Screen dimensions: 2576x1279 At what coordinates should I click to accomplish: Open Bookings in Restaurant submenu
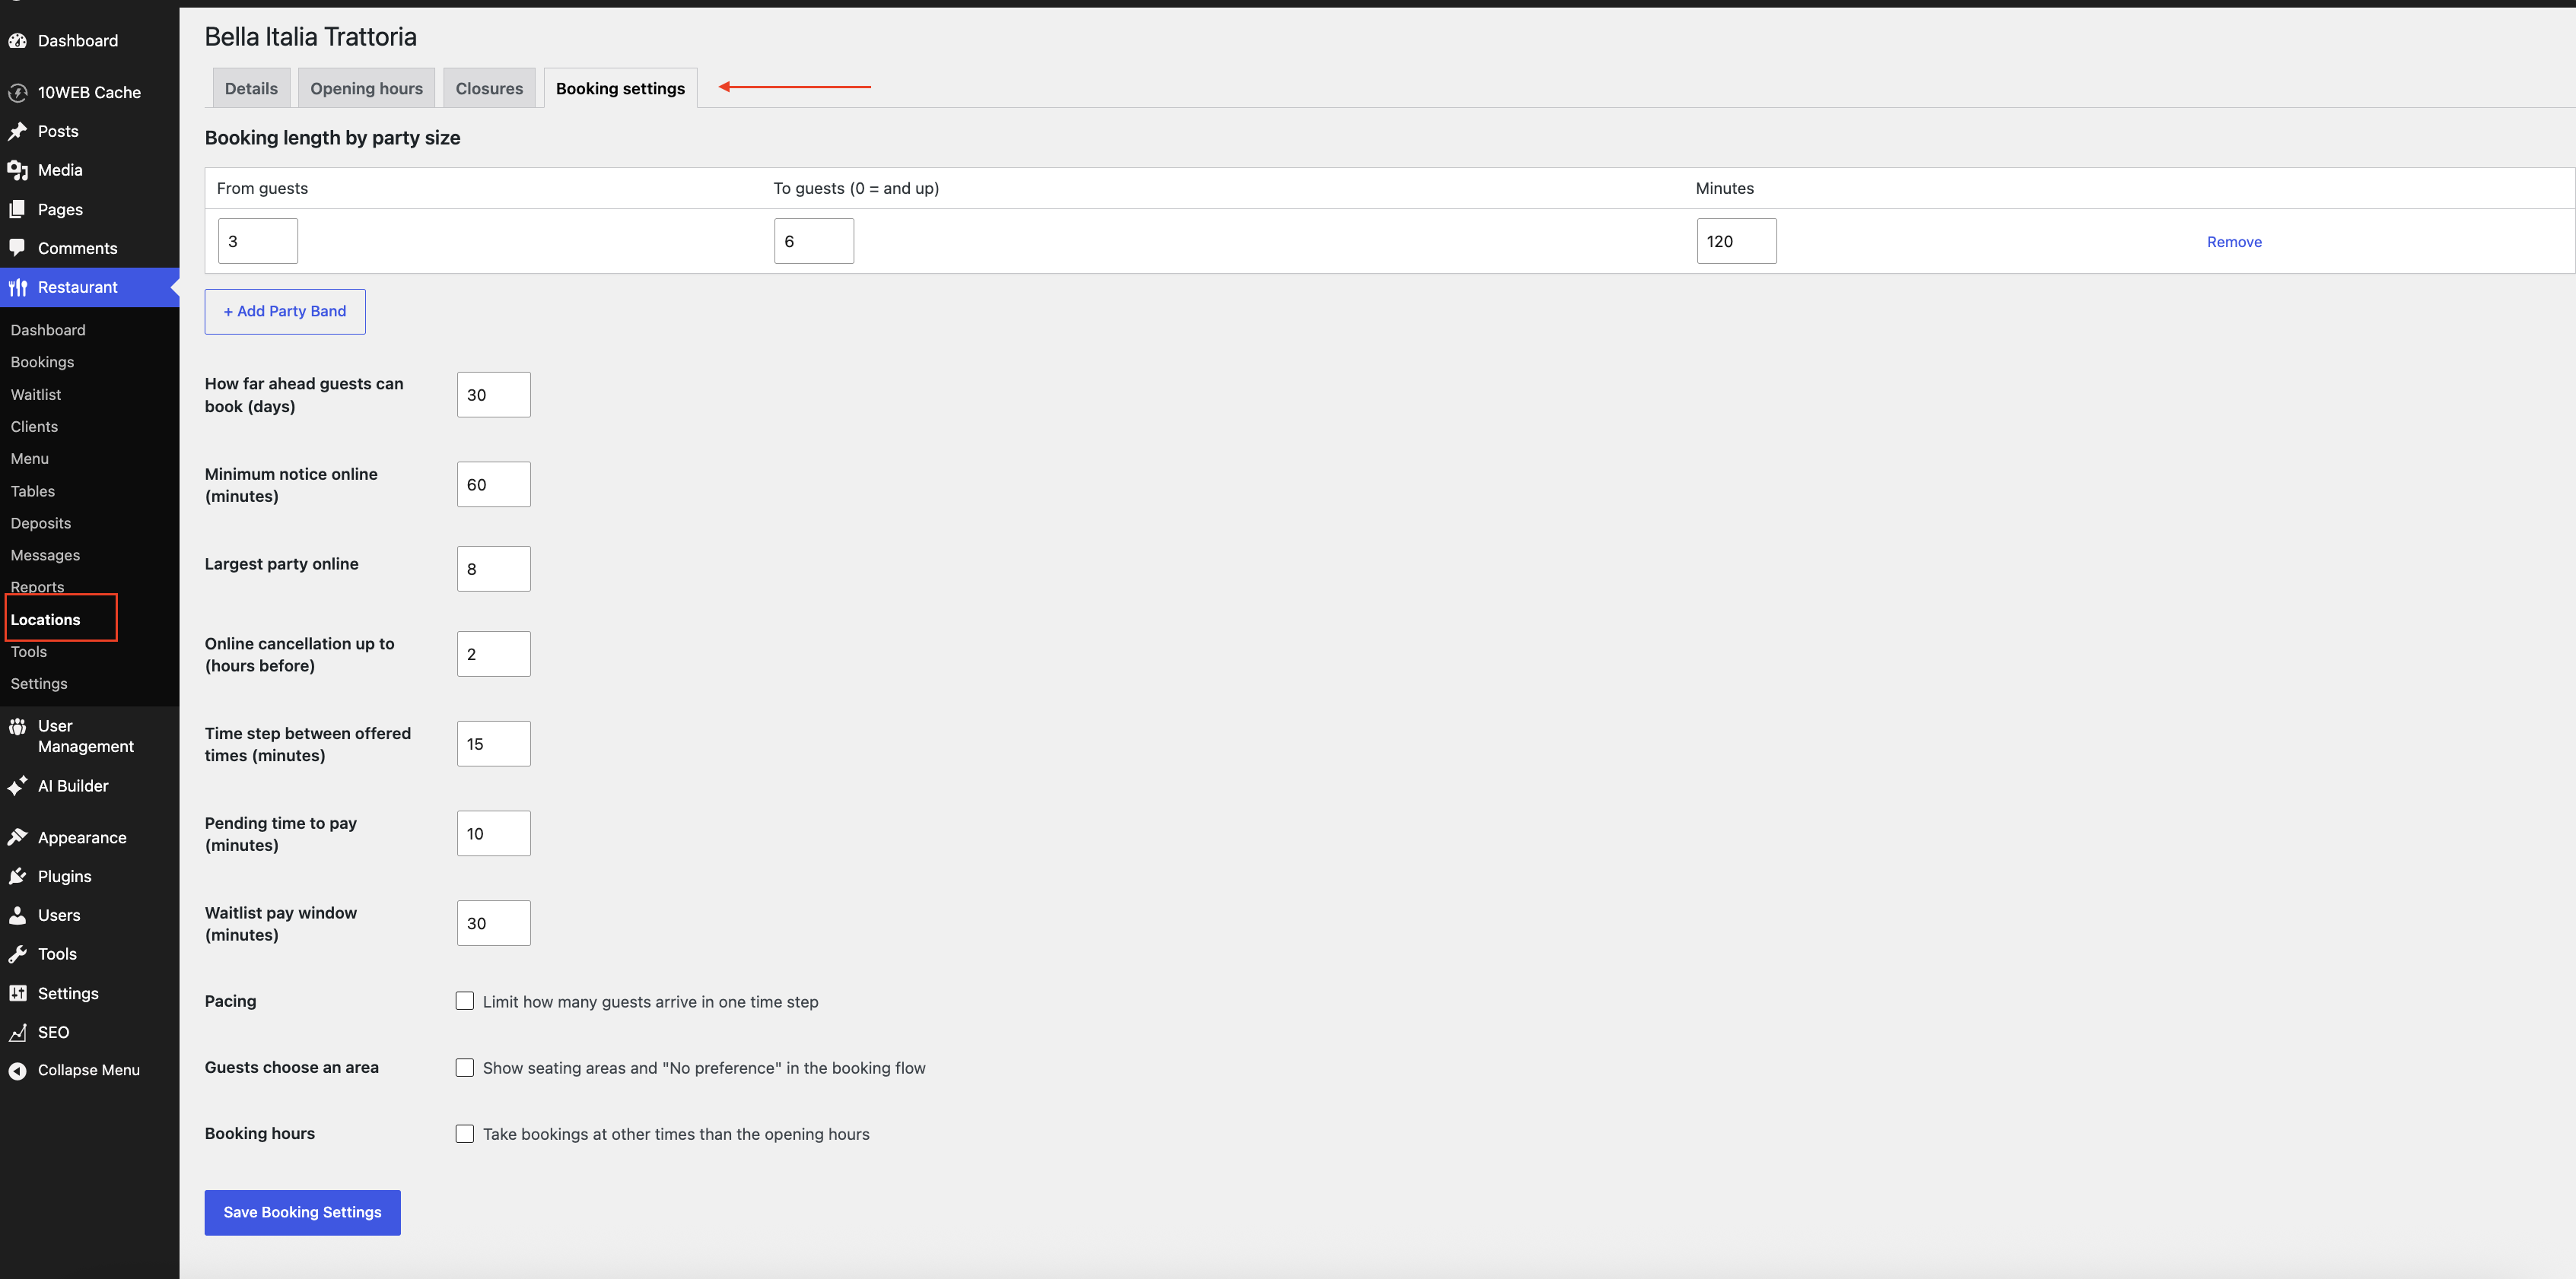(x=42, y=363)
